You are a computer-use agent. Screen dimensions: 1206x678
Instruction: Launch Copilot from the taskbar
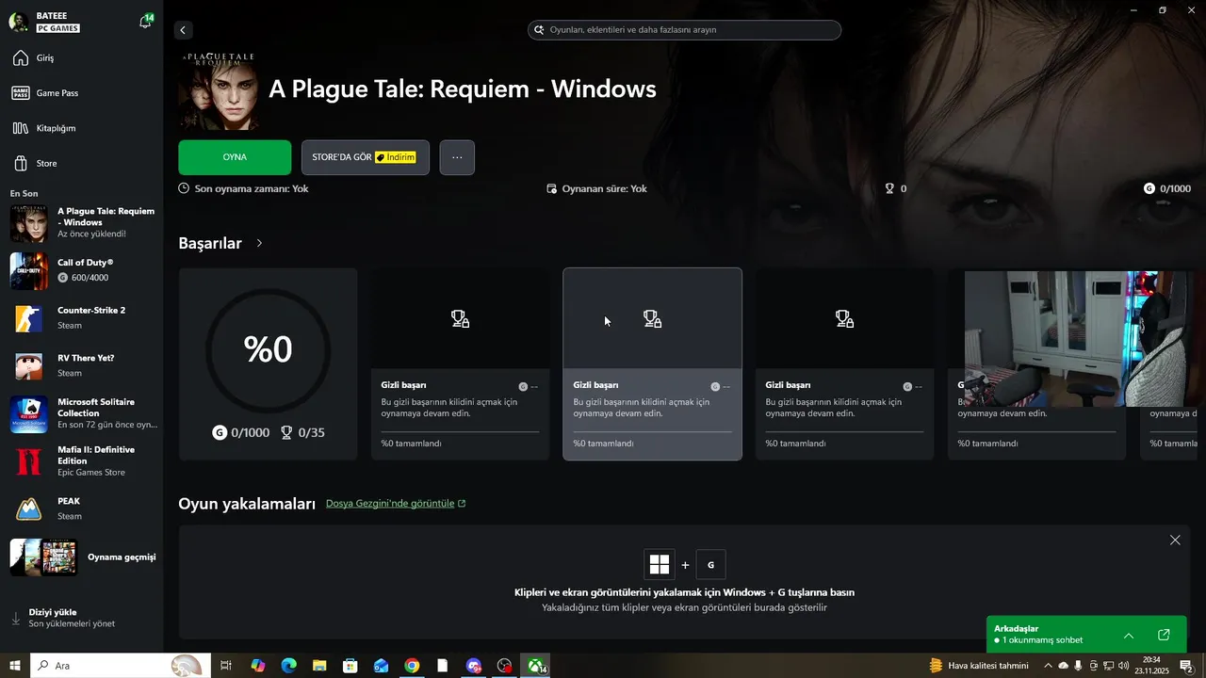click(x=257, y=666)
